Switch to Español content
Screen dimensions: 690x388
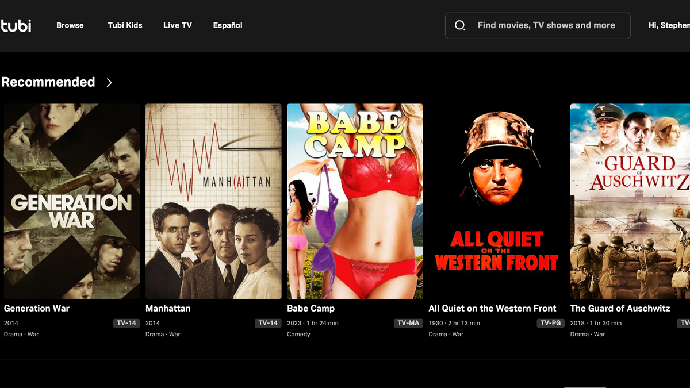(228, 25)
